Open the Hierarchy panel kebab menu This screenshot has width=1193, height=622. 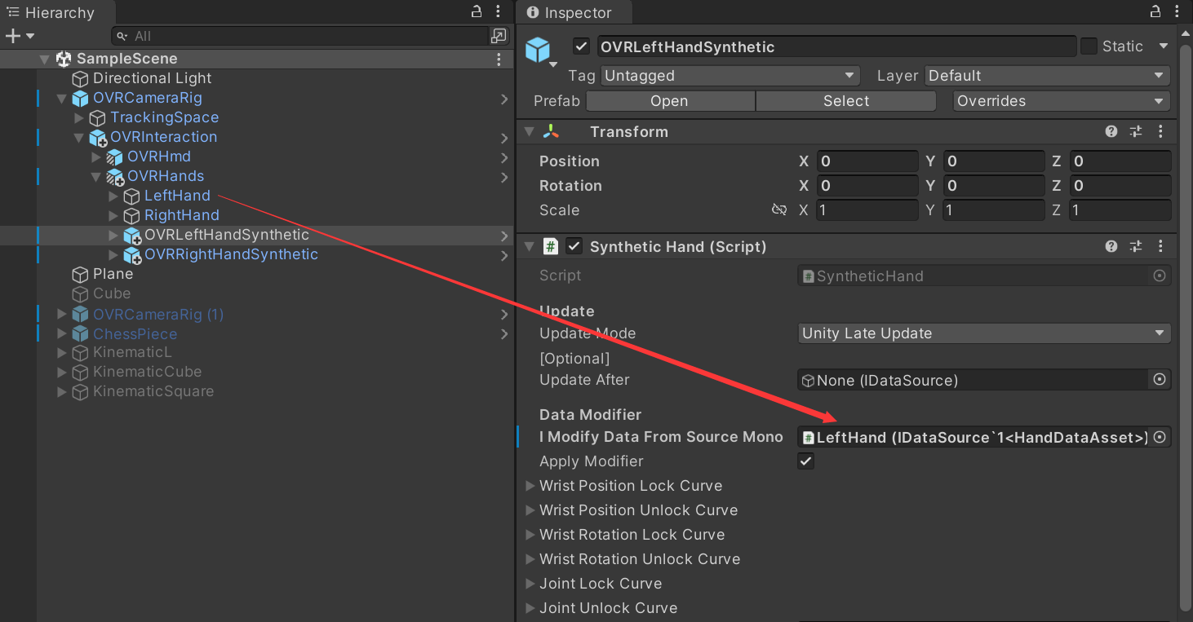[x=499, y=11]
